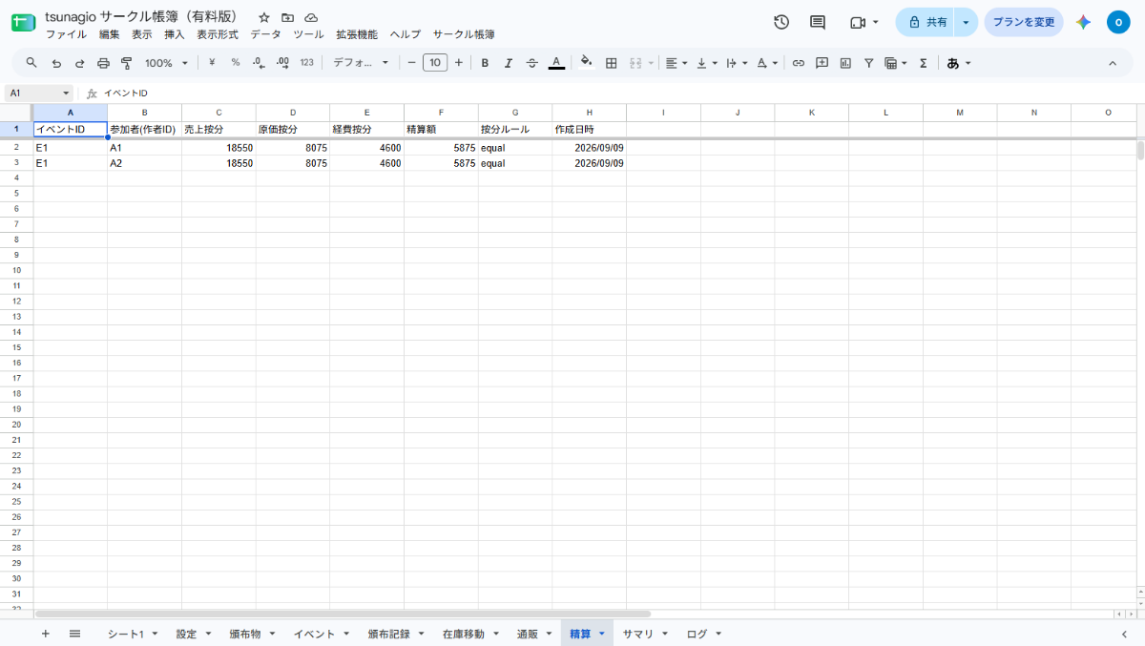Click the formula bar input
Image resolution: width=1145 pixels, height=646 pixels.
tap(620, 94)
